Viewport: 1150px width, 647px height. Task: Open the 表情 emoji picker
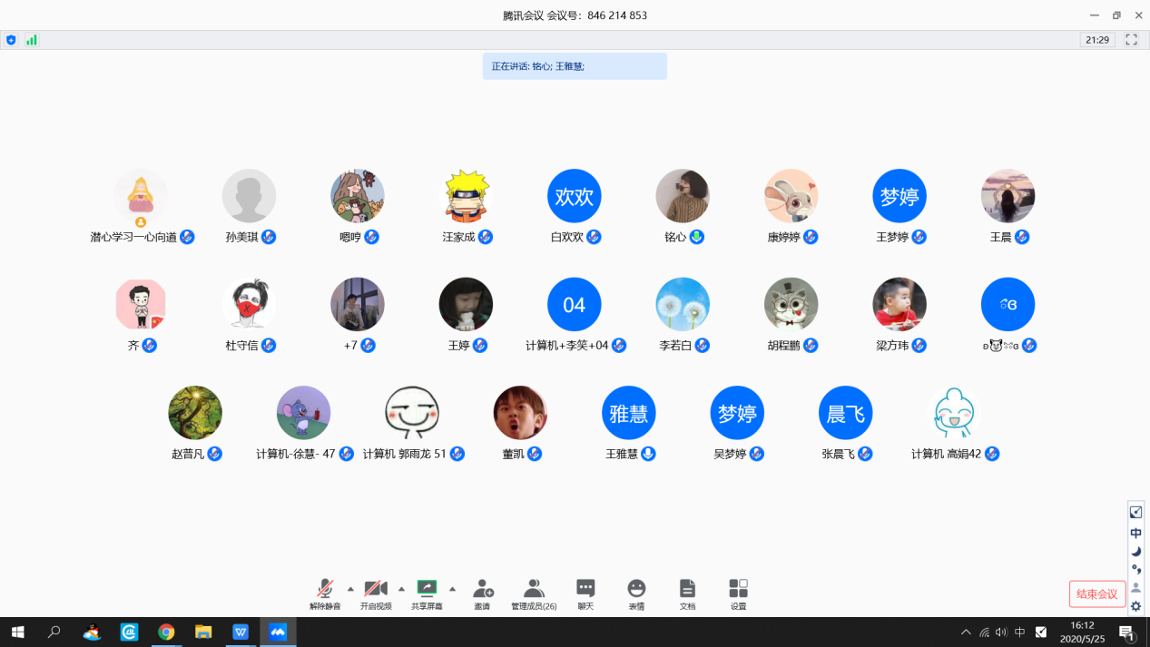click(x=636, y=590)
